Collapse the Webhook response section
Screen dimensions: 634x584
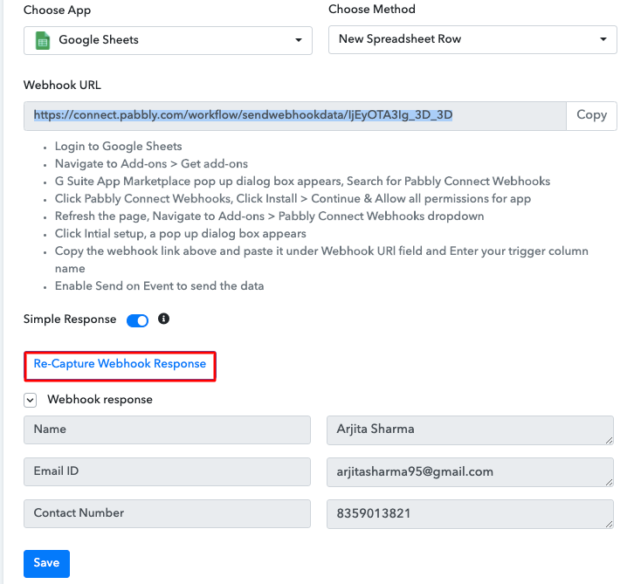31,400
